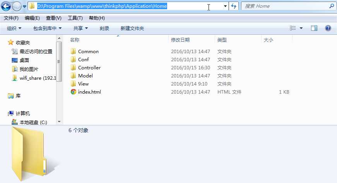Expand the 共享 dropdown

click(x=80, y=28)
